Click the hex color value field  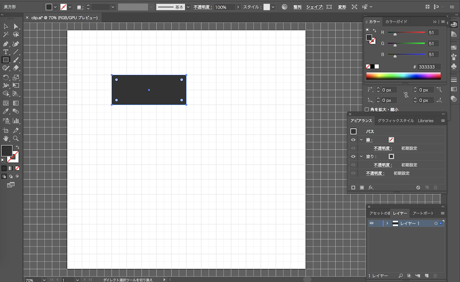pos(429,67)
